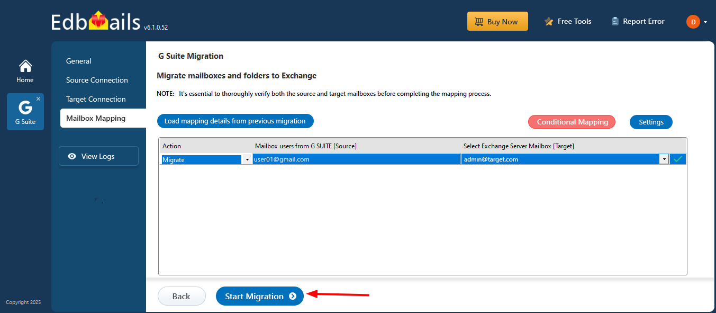Click the Free Tools star icon
This screenshot has width=716, height=313.
[x=549, y=22]
